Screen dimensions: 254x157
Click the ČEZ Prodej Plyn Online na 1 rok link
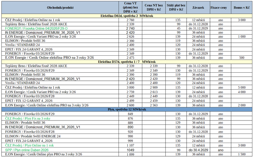coord(29,145)
